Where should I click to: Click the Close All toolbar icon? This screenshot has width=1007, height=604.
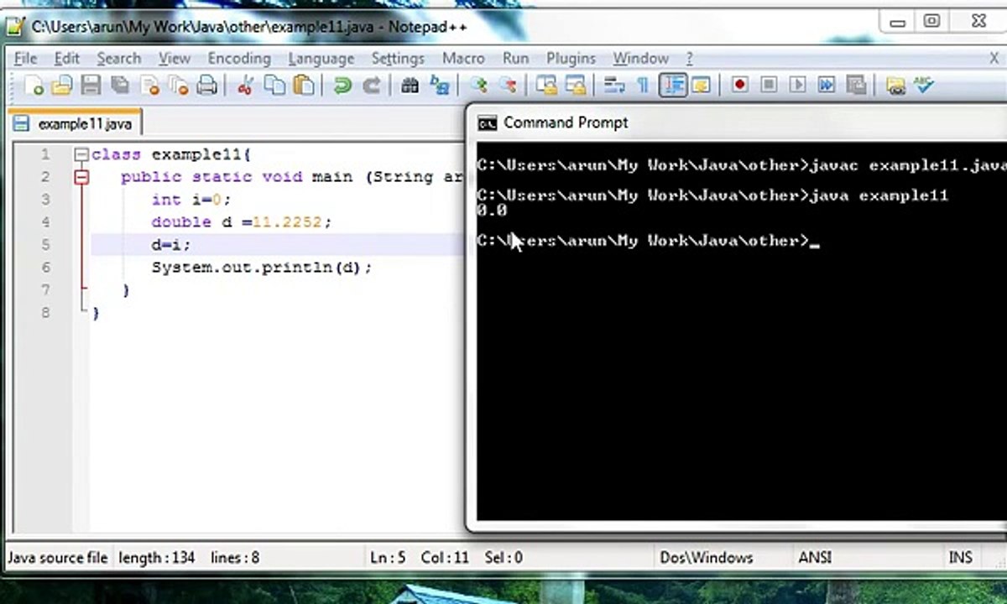pos(178,85)
